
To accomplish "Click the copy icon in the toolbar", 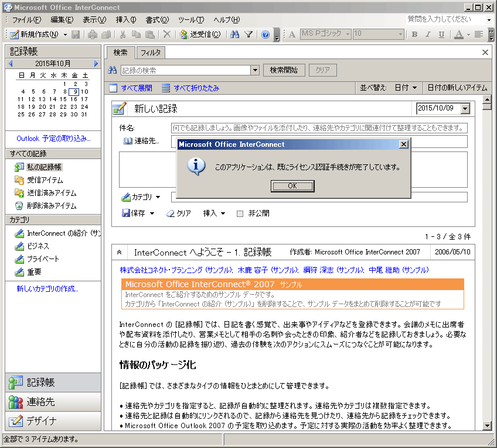I will click(x=137, y=34).
